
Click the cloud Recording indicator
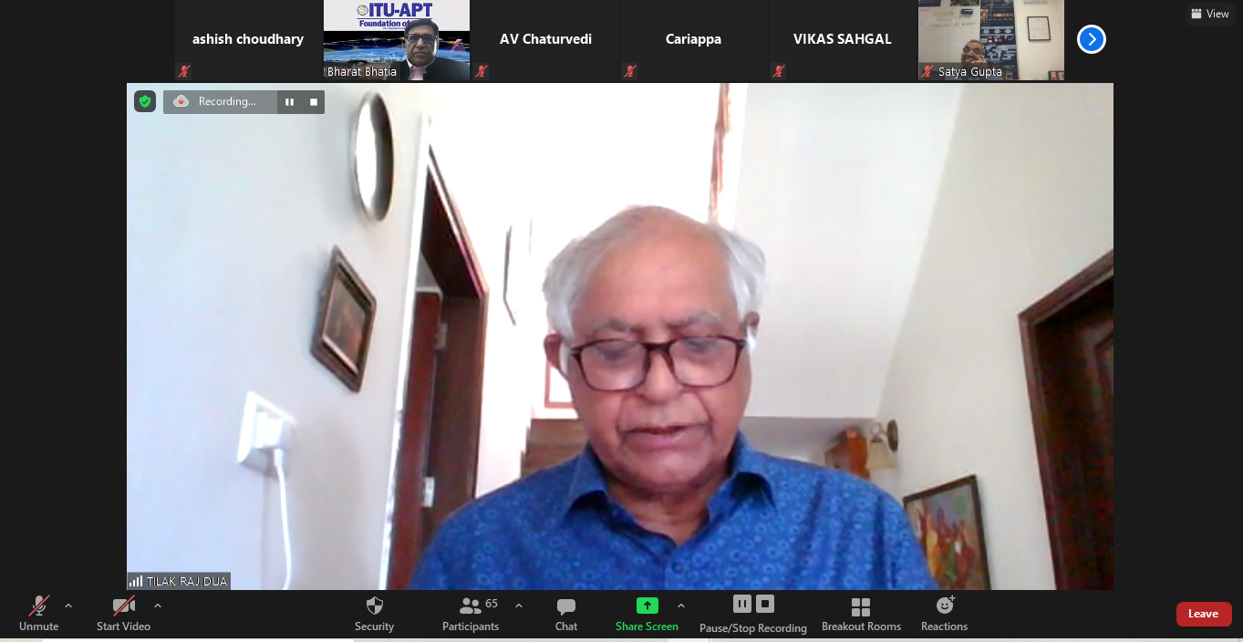click(x=181, y=101)
